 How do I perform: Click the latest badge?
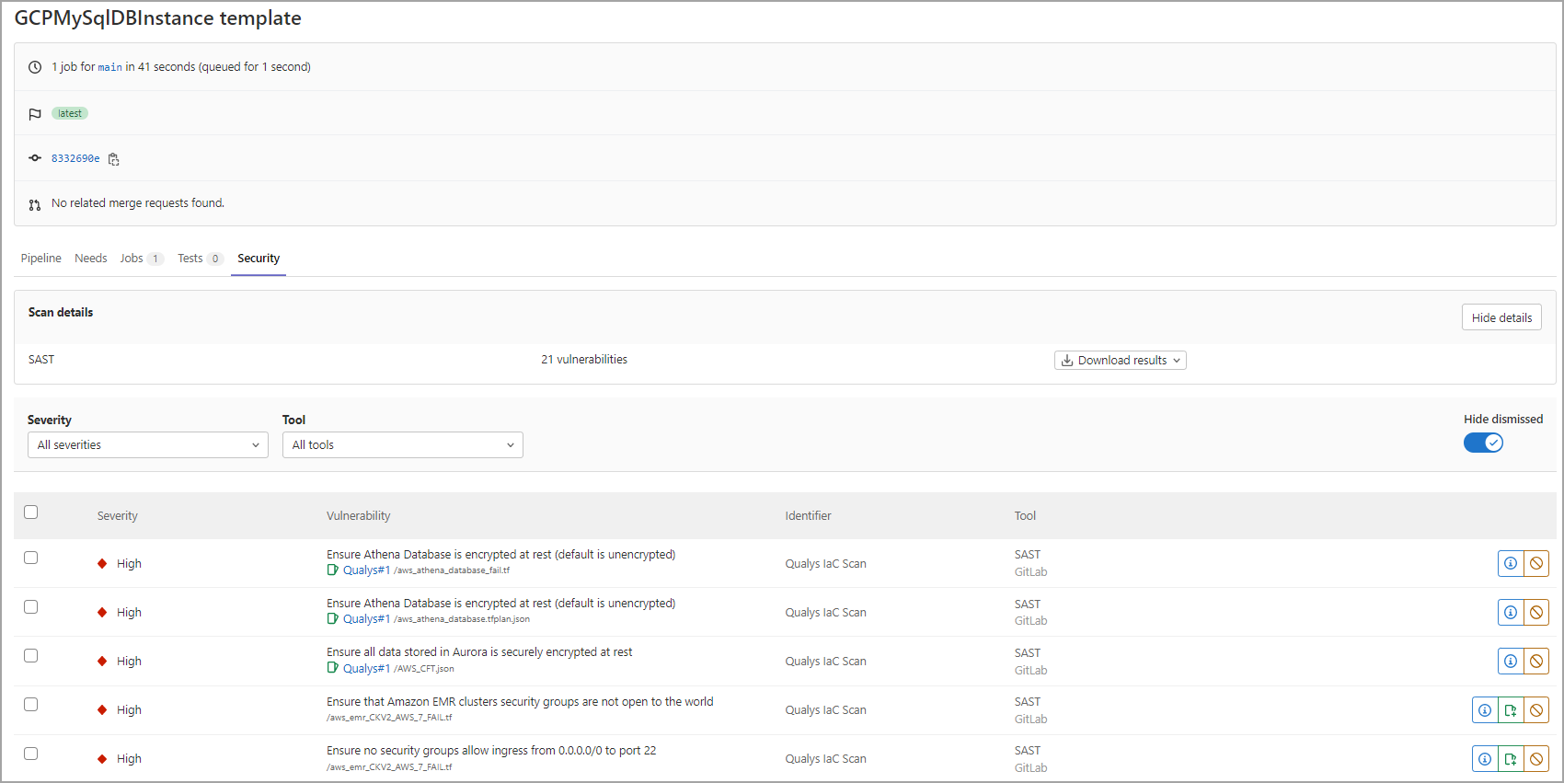70,113
